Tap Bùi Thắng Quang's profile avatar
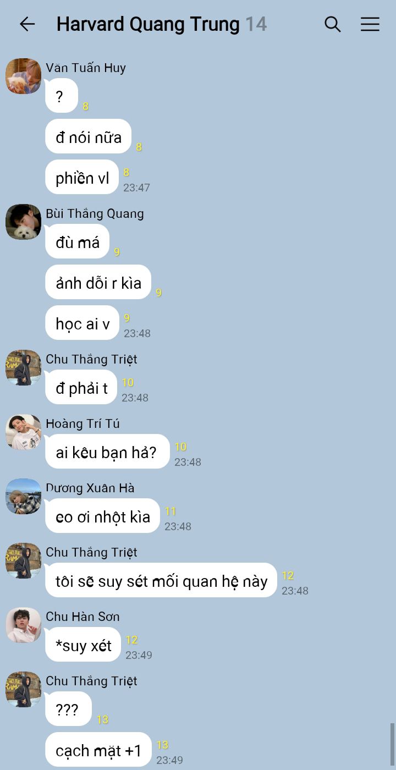 24,222
